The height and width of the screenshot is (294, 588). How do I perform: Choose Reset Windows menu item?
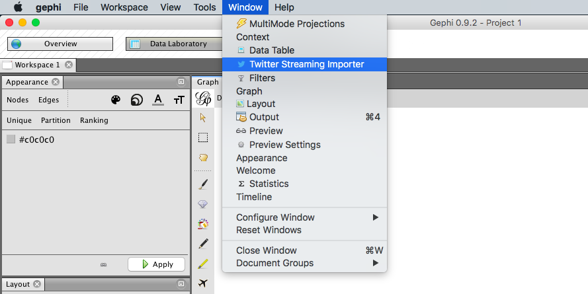pos(304,230)
